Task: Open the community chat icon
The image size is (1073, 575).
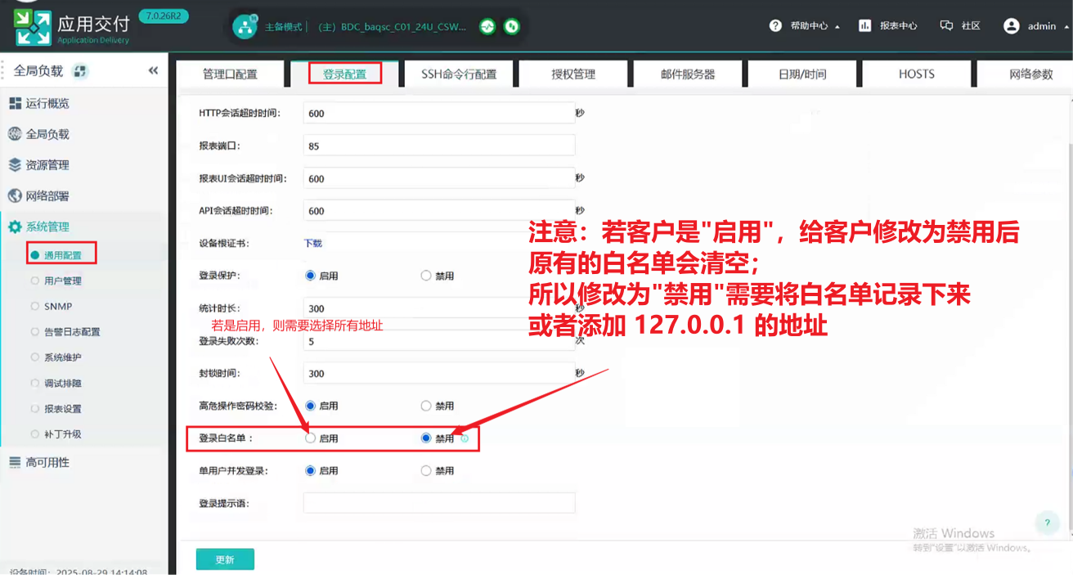Action: (946, 26)
